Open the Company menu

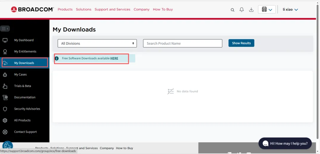coord(142,9)
